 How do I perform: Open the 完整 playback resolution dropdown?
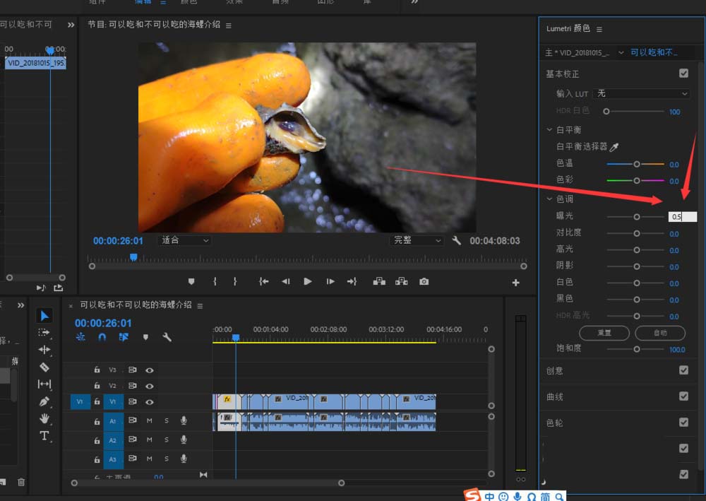417,240
